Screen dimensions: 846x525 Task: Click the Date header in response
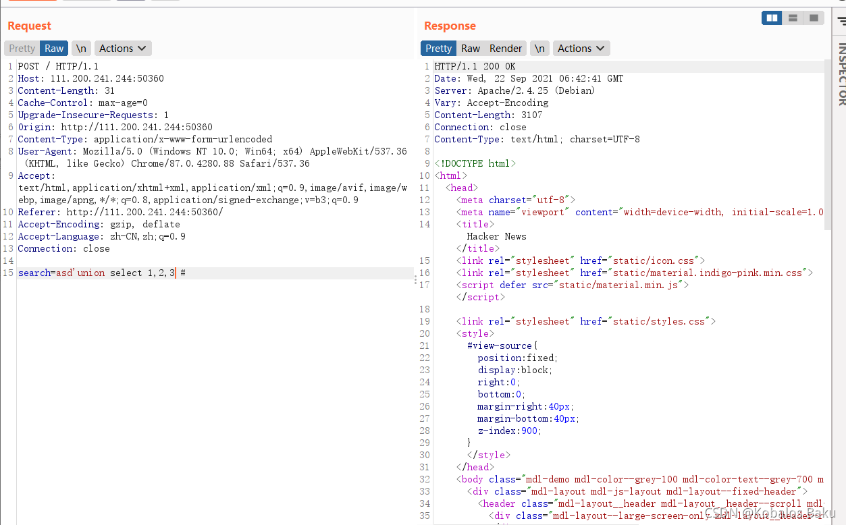529,78
